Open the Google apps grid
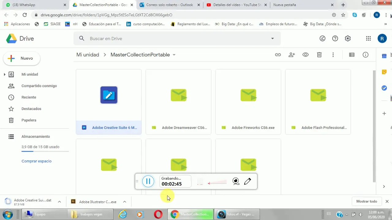 click(x=368, y=38)
